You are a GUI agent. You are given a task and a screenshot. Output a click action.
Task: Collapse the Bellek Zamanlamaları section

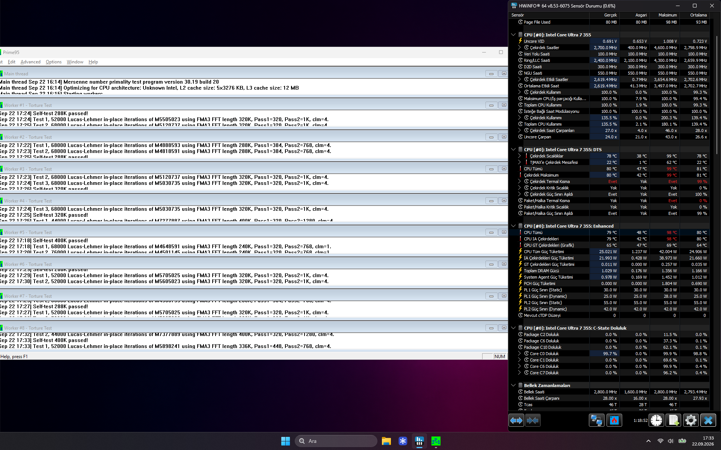(x=513, y=385)
